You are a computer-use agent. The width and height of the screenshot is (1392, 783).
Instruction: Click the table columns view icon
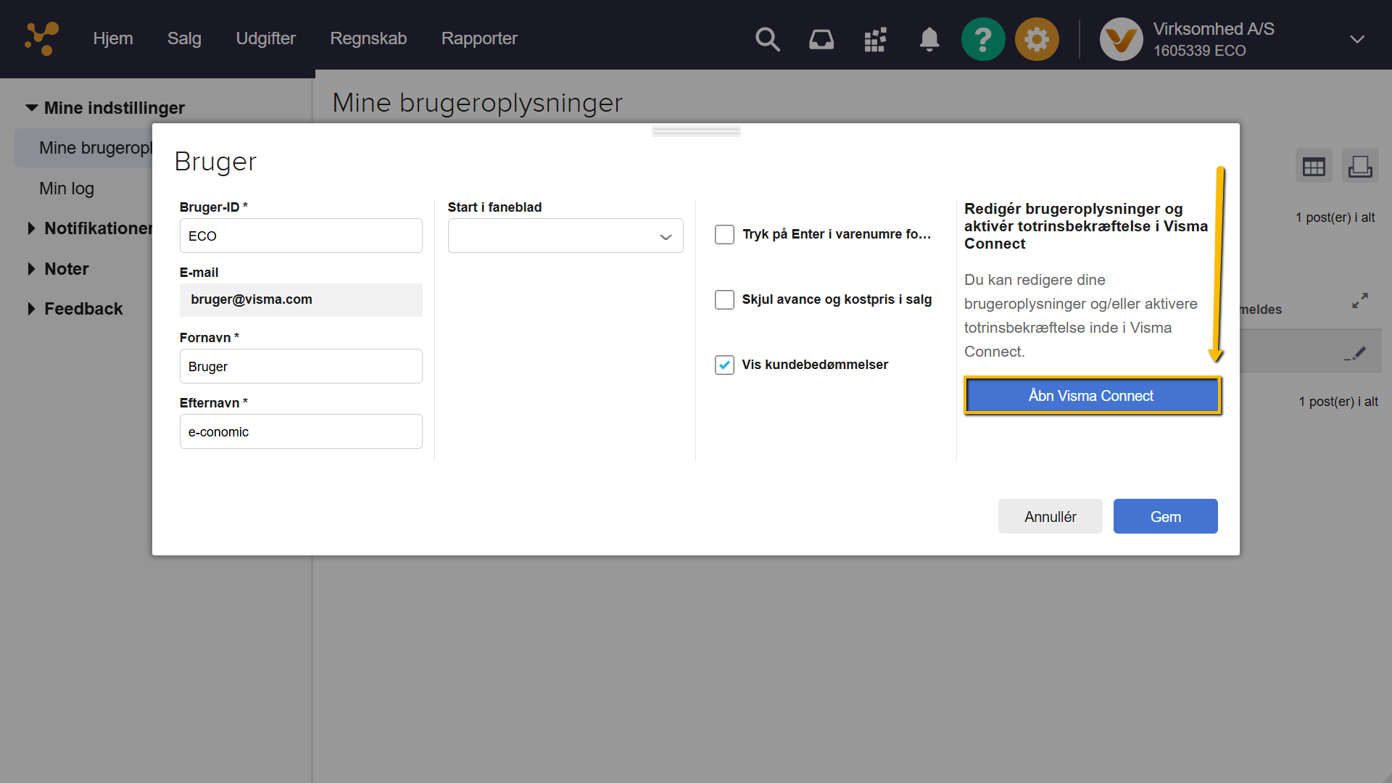pyautogui.click(x=1313, y=167)
